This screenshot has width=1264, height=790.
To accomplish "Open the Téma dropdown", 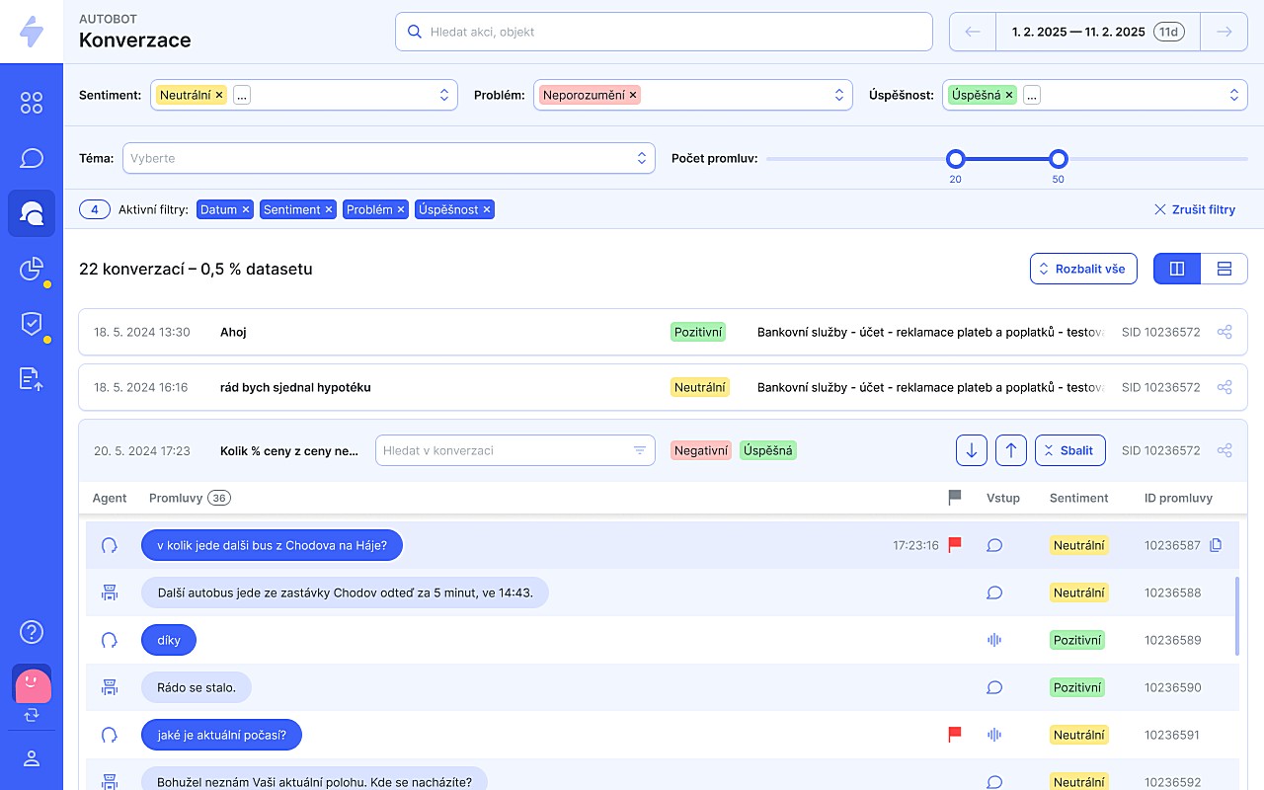I will tap(389, 158).
